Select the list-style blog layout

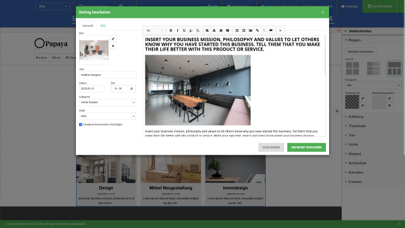[x=373, y=68]
